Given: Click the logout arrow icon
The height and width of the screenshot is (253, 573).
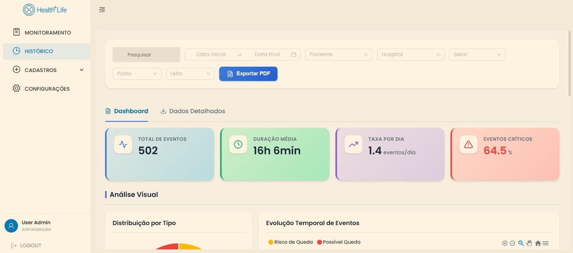Looking at the screenshot, I should coord(14,245).
